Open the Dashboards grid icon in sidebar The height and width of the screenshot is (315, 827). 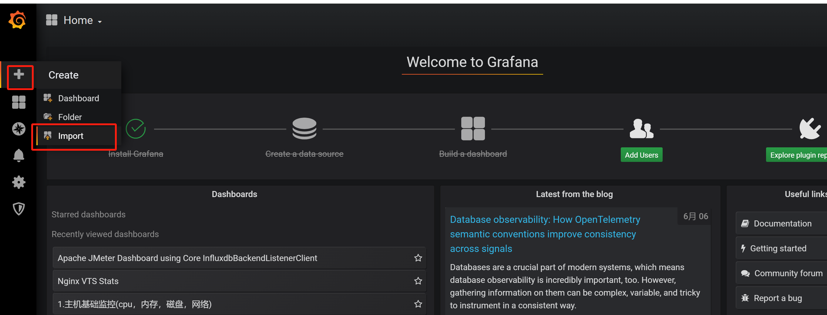click(x=18, y=102)
